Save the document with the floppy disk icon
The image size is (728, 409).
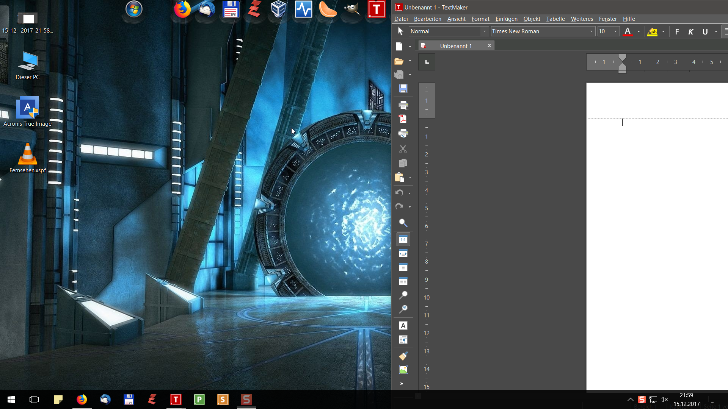click(x=403, y=89)
